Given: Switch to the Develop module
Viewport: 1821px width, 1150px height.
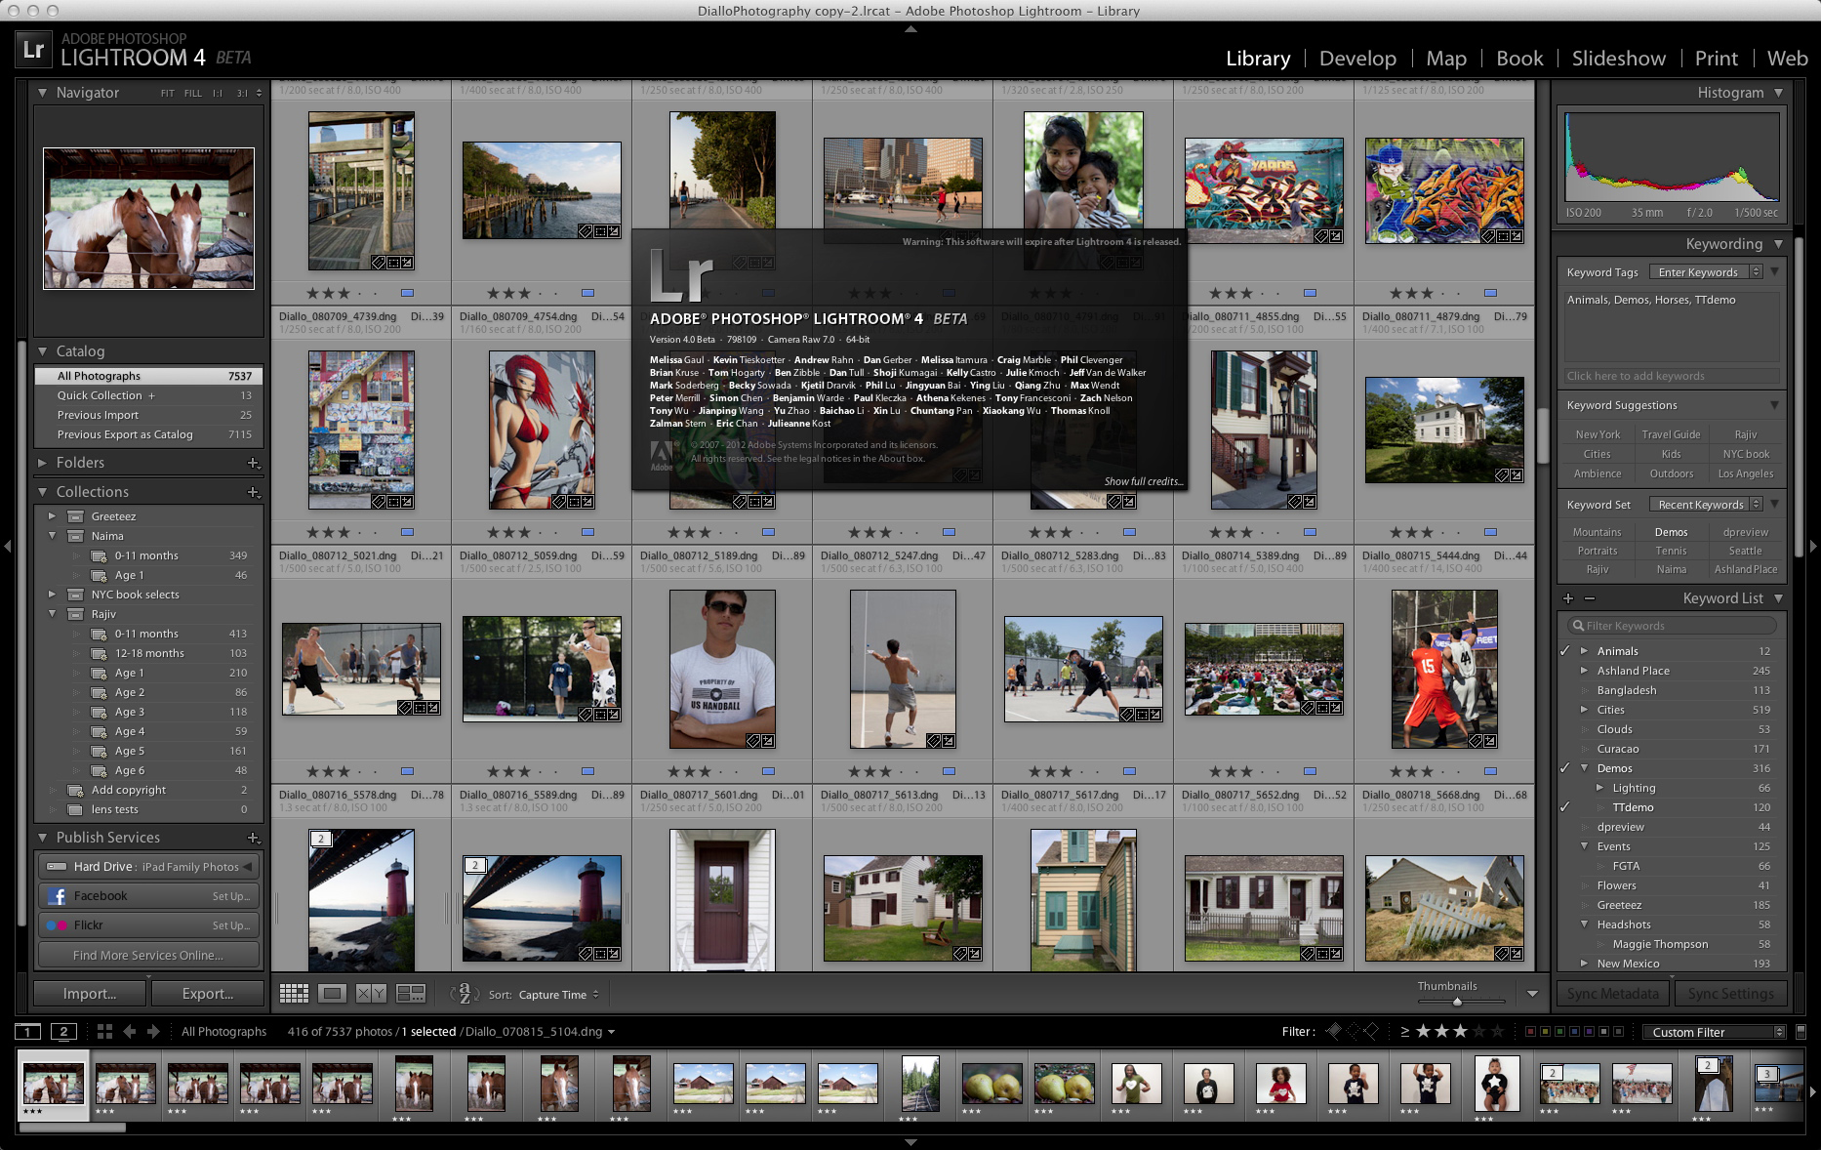Looking at the screenshot, I should point(1357,58).
